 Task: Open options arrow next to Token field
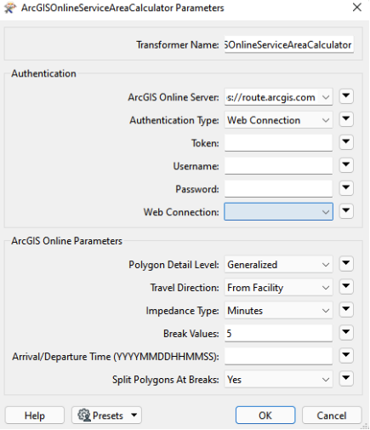[x=346, y=142]
